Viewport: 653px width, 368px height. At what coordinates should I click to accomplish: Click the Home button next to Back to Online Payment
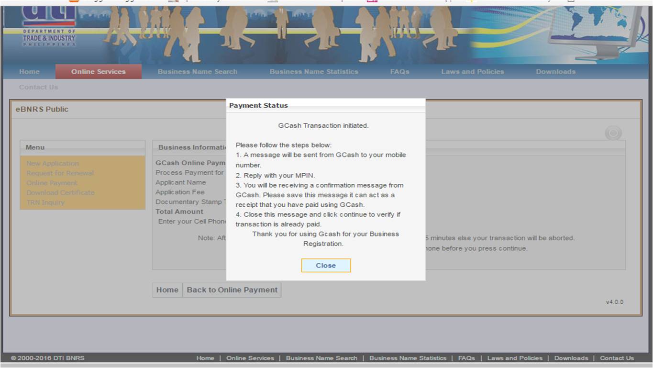(167, 290)
